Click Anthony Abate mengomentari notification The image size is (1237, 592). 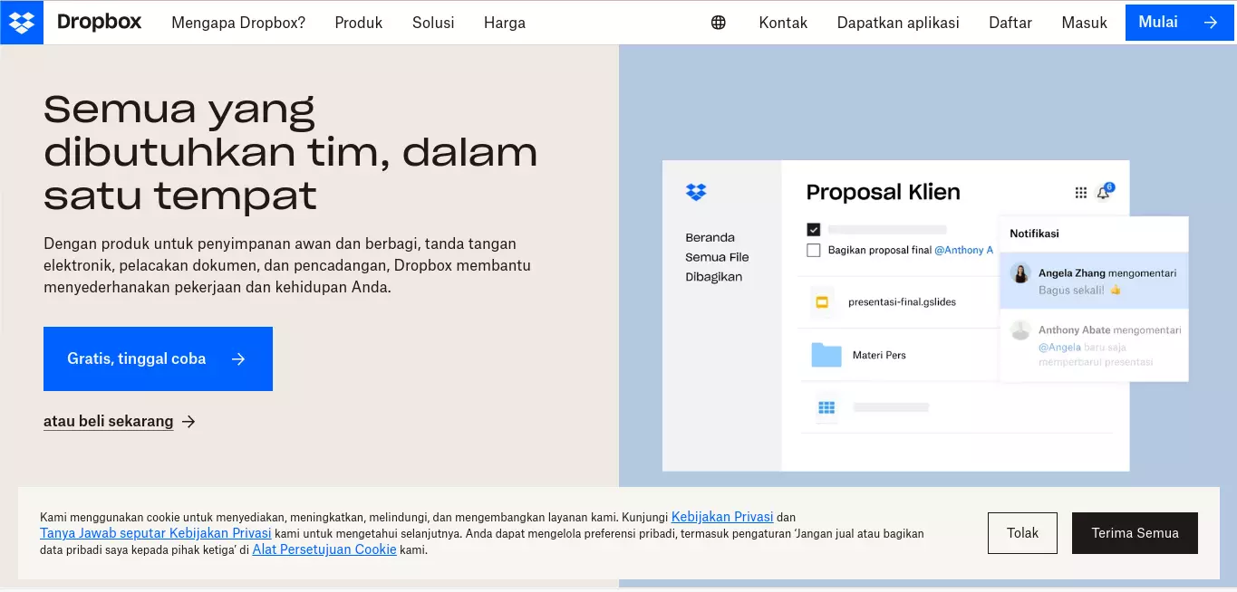click(x=1094, y=346)
